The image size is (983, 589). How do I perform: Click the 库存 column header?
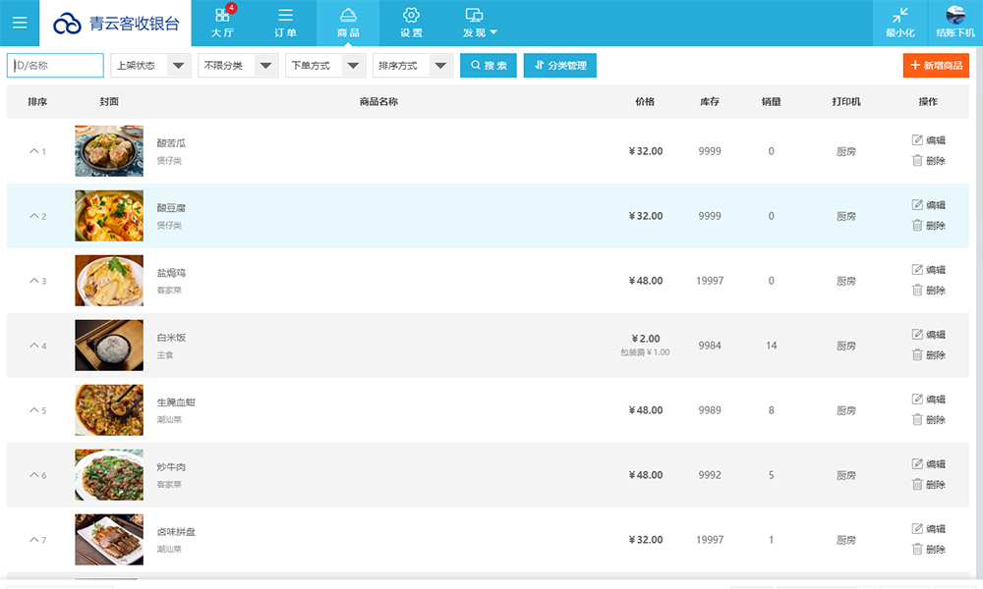point(710,101)
